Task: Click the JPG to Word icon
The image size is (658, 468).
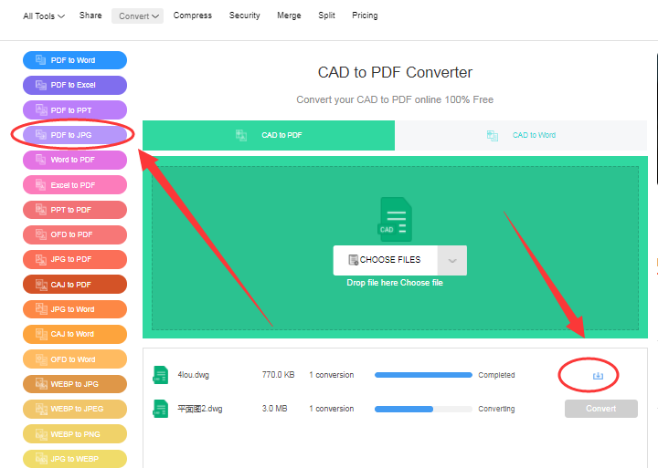Action: (x=41, y=309)
